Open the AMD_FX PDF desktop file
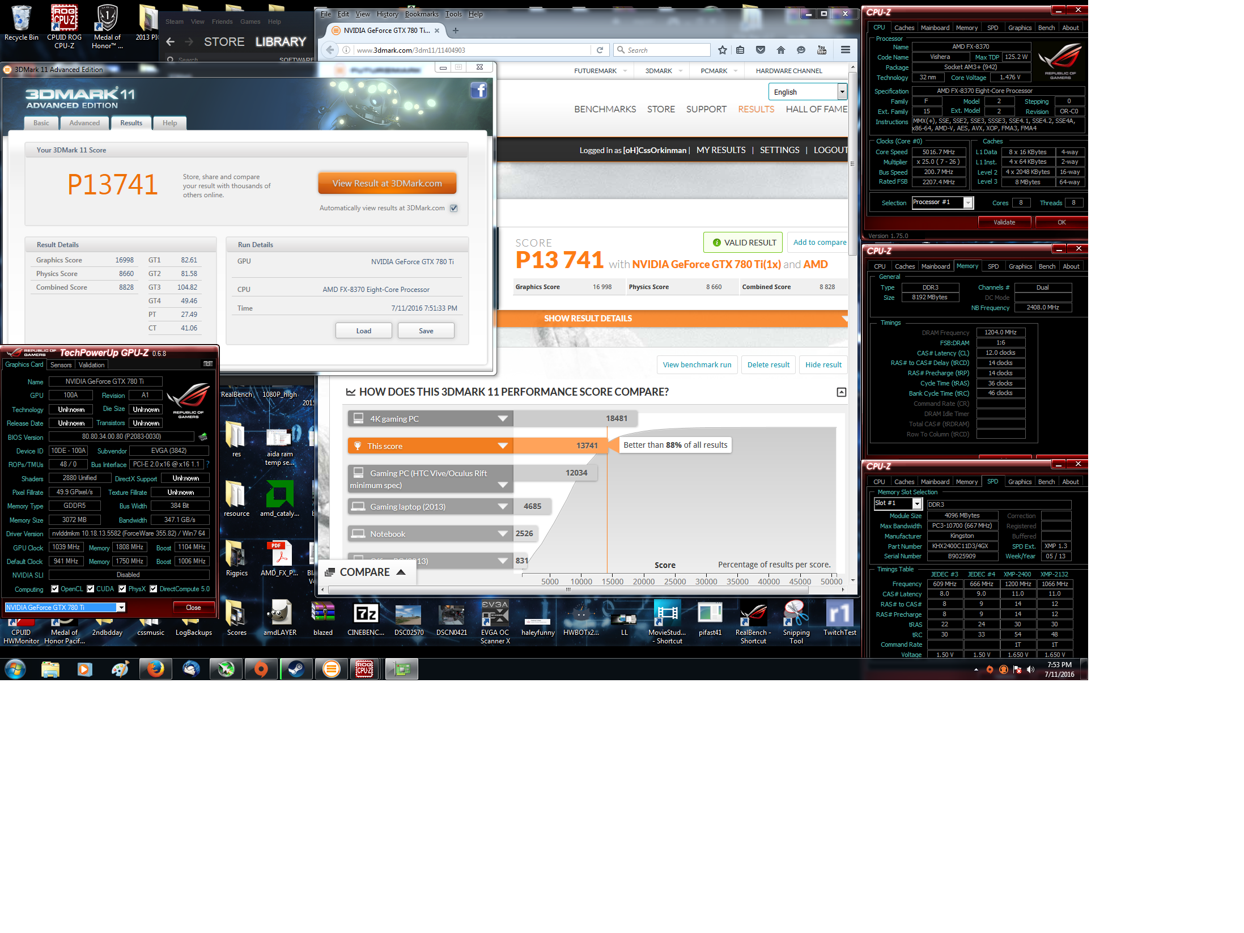 point(279,558)
